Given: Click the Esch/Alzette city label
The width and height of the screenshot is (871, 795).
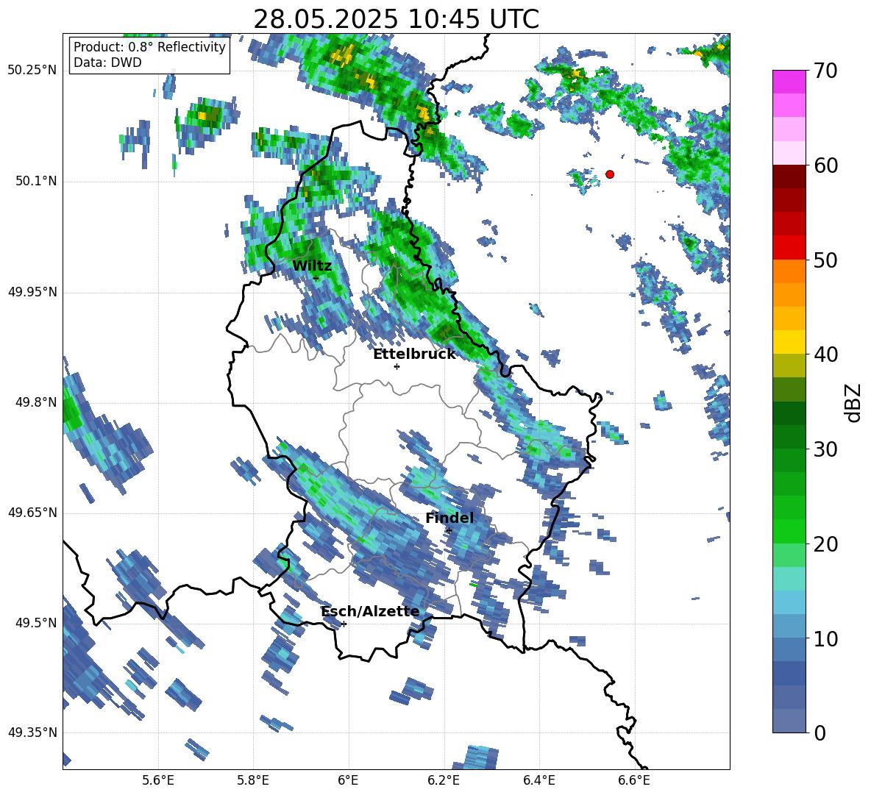Looking at the screenshot, I should pos(370,611).
